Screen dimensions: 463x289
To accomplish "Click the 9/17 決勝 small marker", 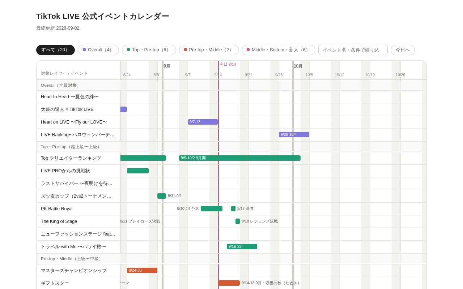I will [x=233, y=209].
